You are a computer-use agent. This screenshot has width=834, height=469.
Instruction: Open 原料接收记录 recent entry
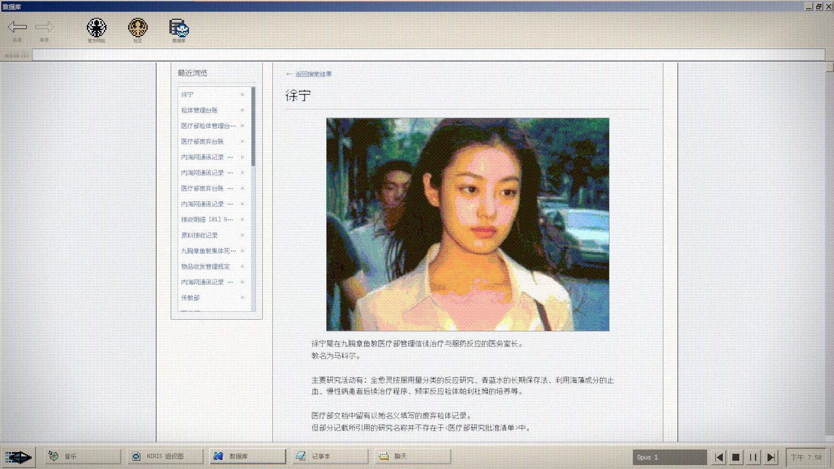coord(199,235)
